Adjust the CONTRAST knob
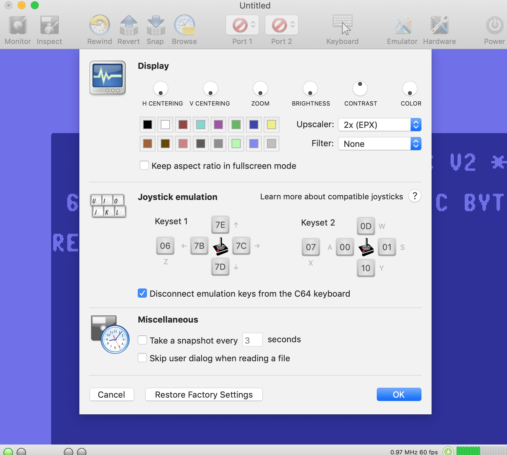Screen dimensions: 507x455 (x=360, y=89)
